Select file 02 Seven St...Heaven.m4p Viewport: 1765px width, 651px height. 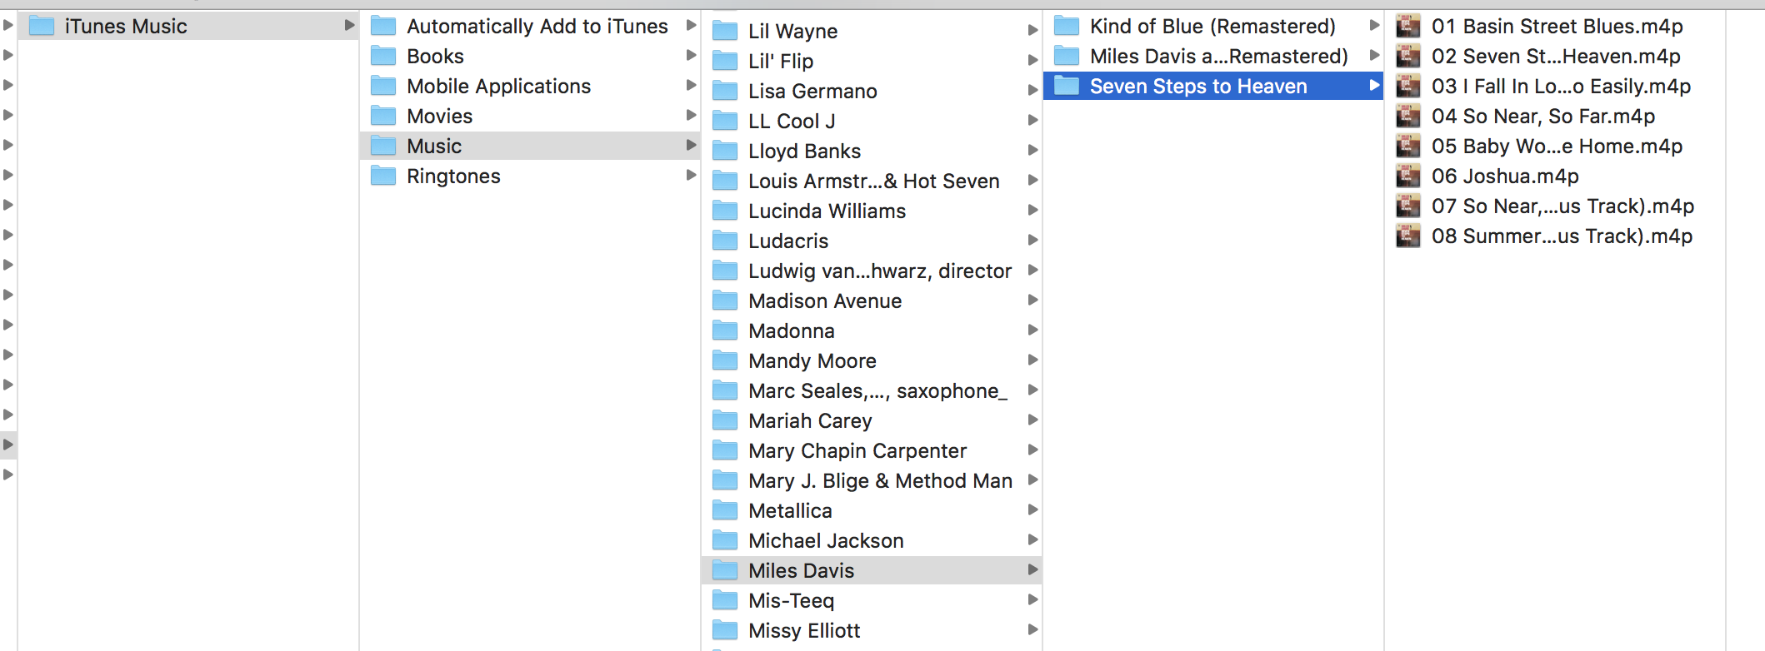[1555, 56]
